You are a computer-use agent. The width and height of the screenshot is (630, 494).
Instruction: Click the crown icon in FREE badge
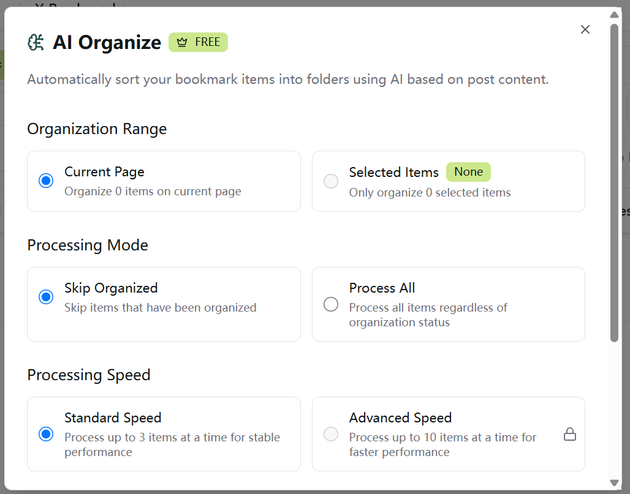[181, 43]
